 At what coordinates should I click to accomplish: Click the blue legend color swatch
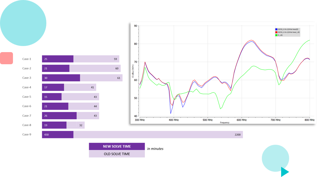click(x=276, y=29)
